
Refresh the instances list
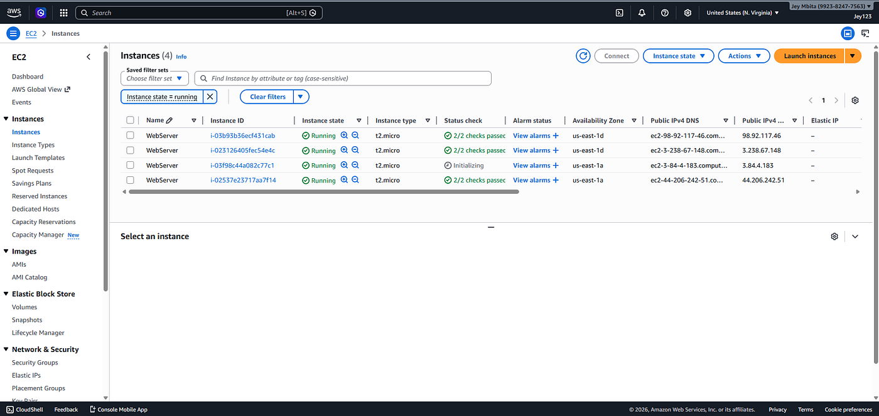point(583,56)
